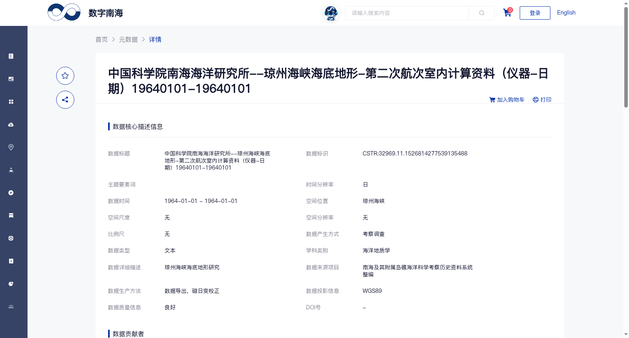
Task: Open the shopping cart in header
Action: [x=508, y=13]
